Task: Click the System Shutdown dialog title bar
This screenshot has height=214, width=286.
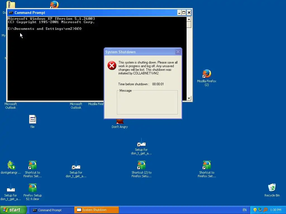Action: tap(143, 52)
